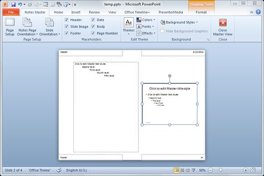Customize Quick Access Toolbar dropdown
The image size is (264, 176).
tap(75, 5)
